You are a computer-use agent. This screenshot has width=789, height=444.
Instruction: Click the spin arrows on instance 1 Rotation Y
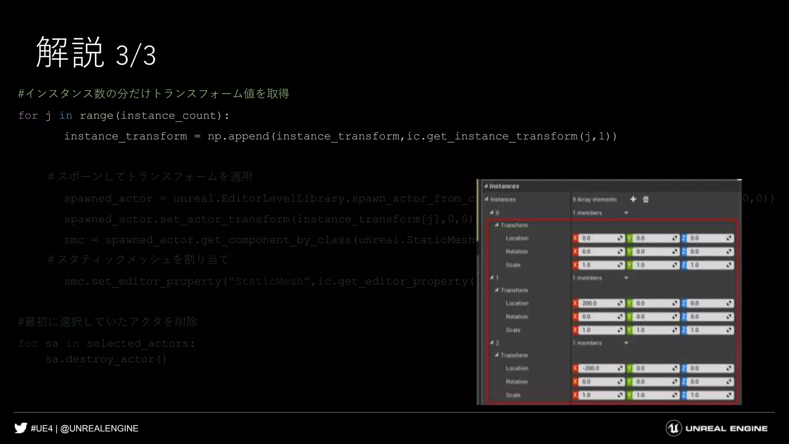tap(675, 317)
